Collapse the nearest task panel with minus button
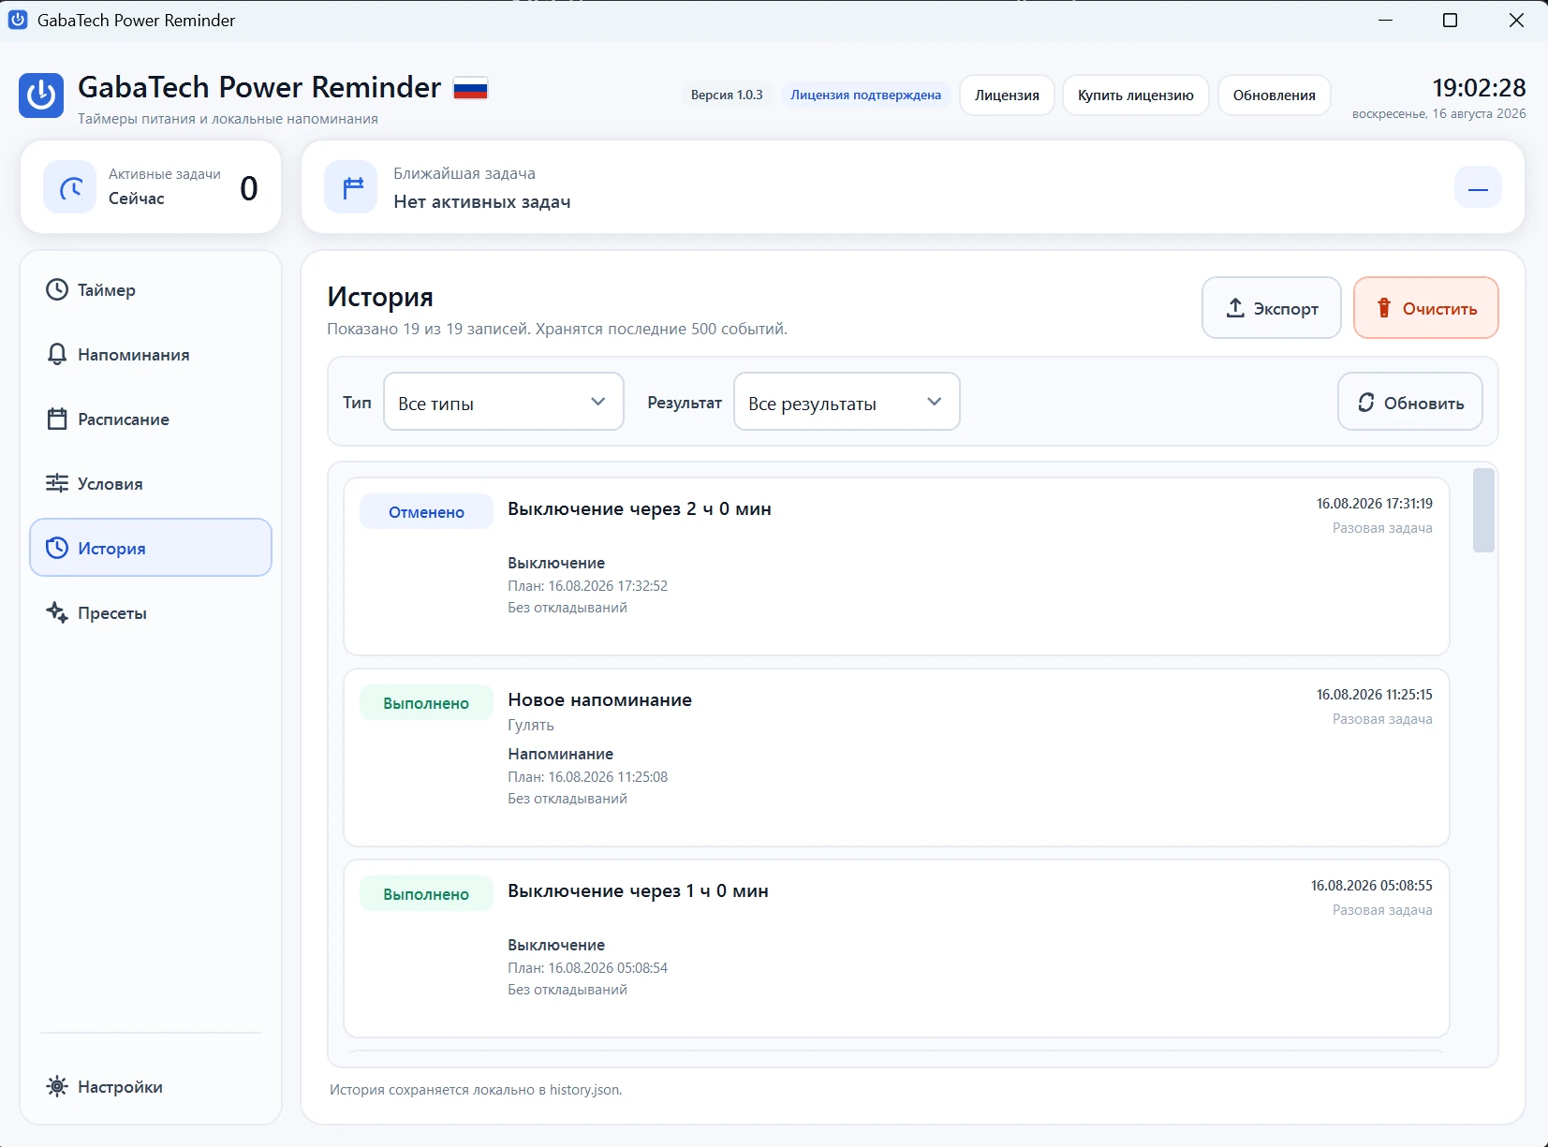This screenshot has height=1147, width=1548. [1478, 187]
